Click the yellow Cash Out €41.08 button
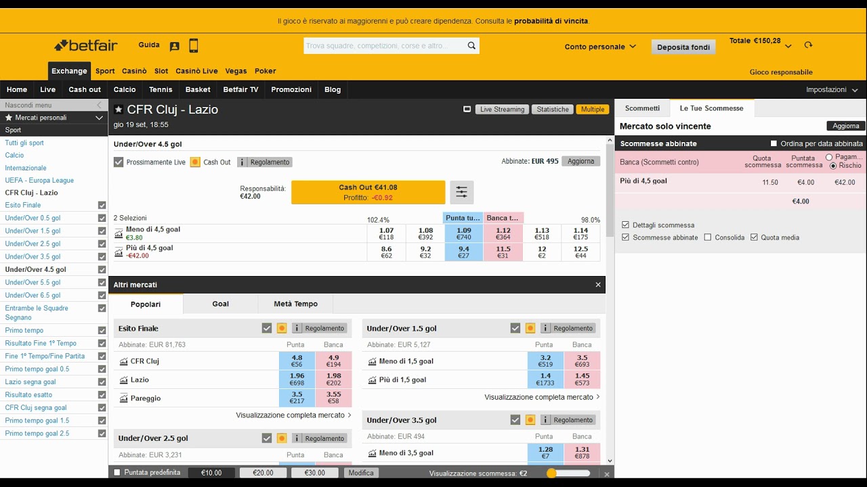The width and height of the screenshot is (867, 487). pyautogui.click(x=368, y=192)
